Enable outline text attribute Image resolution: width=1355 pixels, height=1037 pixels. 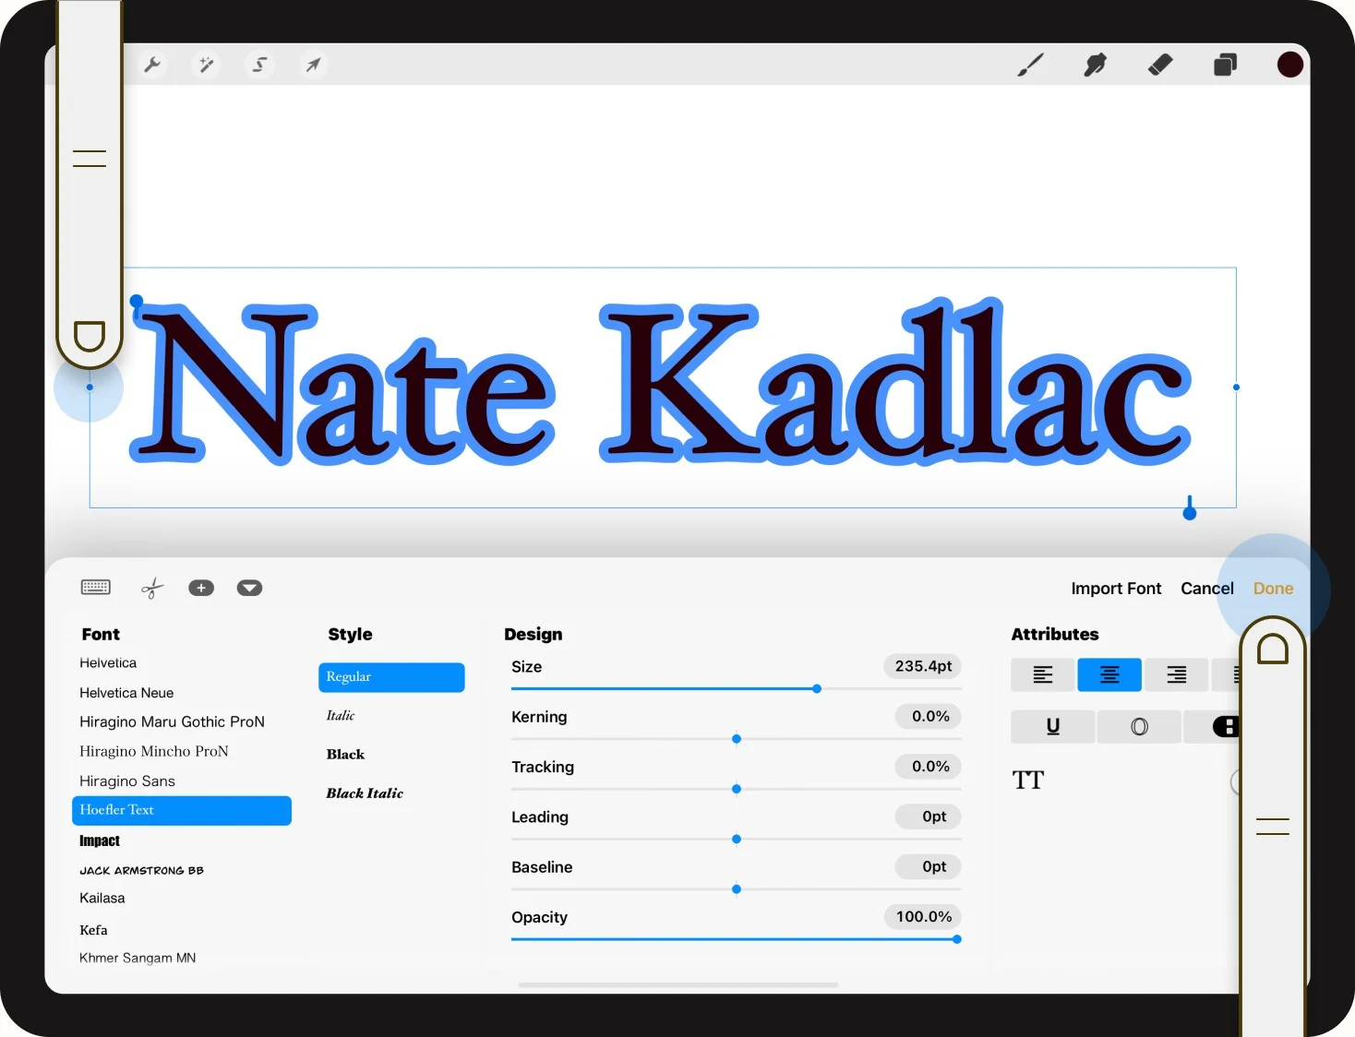(1138, 726)
